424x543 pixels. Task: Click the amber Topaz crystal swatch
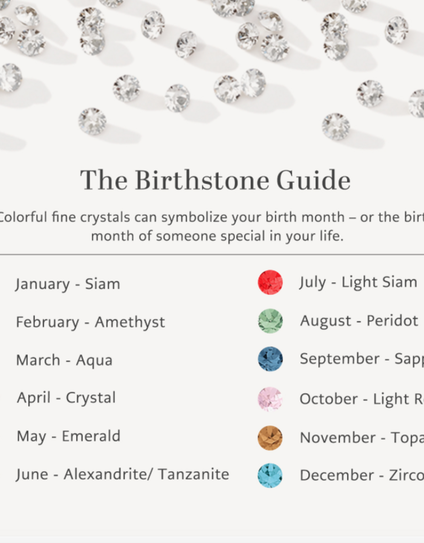[270, 438]
